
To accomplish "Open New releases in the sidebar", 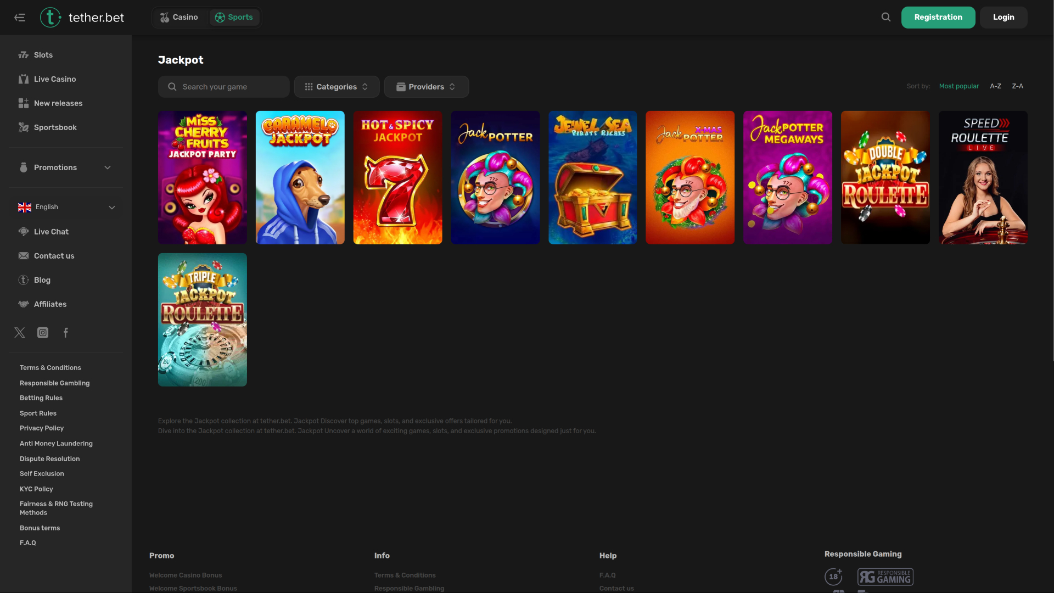I will click(x=58, y=103).
